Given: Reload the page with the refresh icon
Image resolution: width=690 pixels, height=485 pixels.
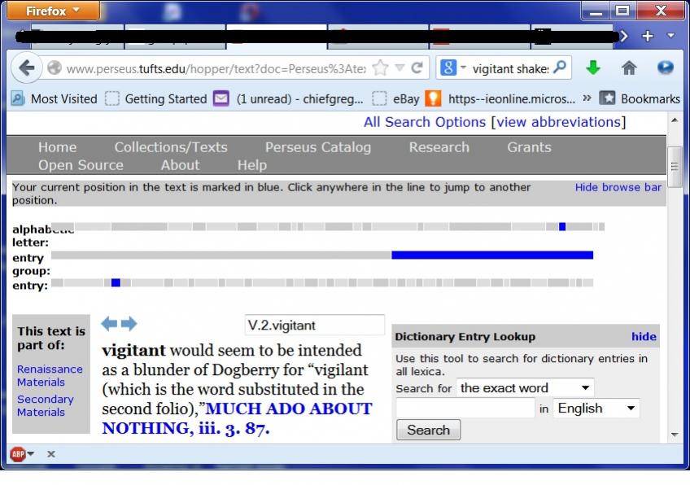Looking at the screenshot, I should [417, 68].
